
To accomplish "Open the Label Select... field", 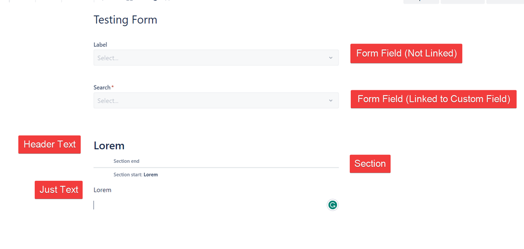I will click(210, 58).
